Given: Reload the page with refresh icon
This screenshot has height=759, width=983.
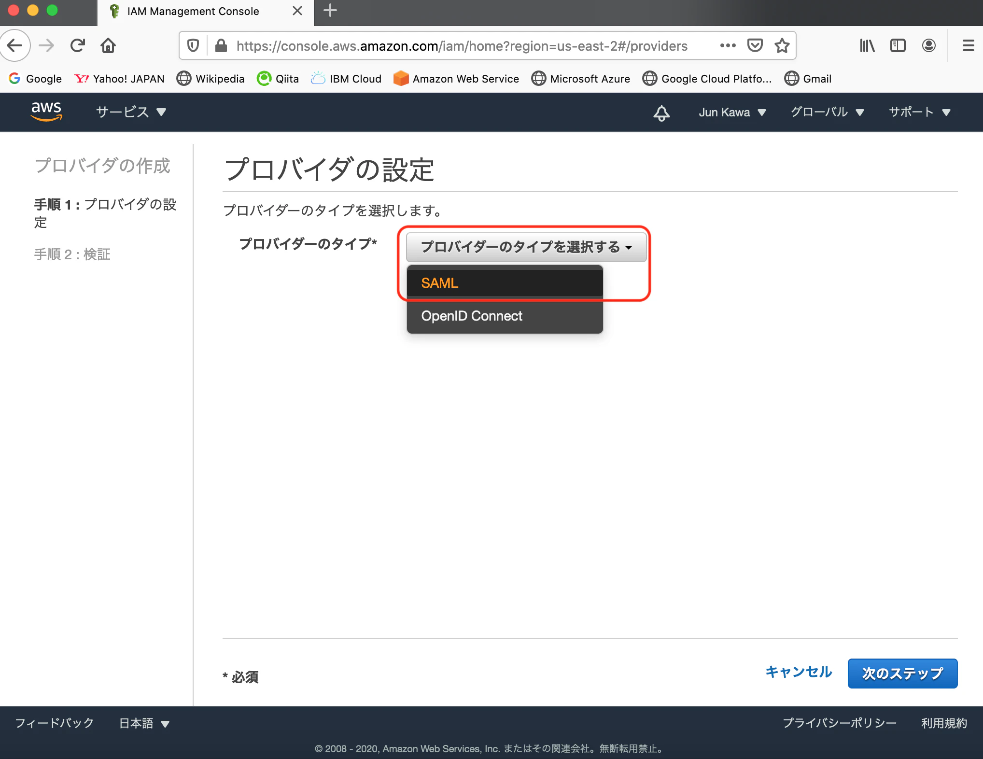Looking at the screenshot, I should coord(77,46).
